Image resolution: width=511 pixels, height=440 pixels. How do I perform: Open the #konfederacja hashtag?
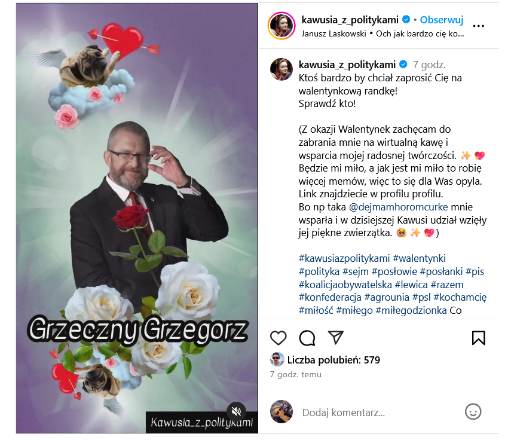coord(330,297)
